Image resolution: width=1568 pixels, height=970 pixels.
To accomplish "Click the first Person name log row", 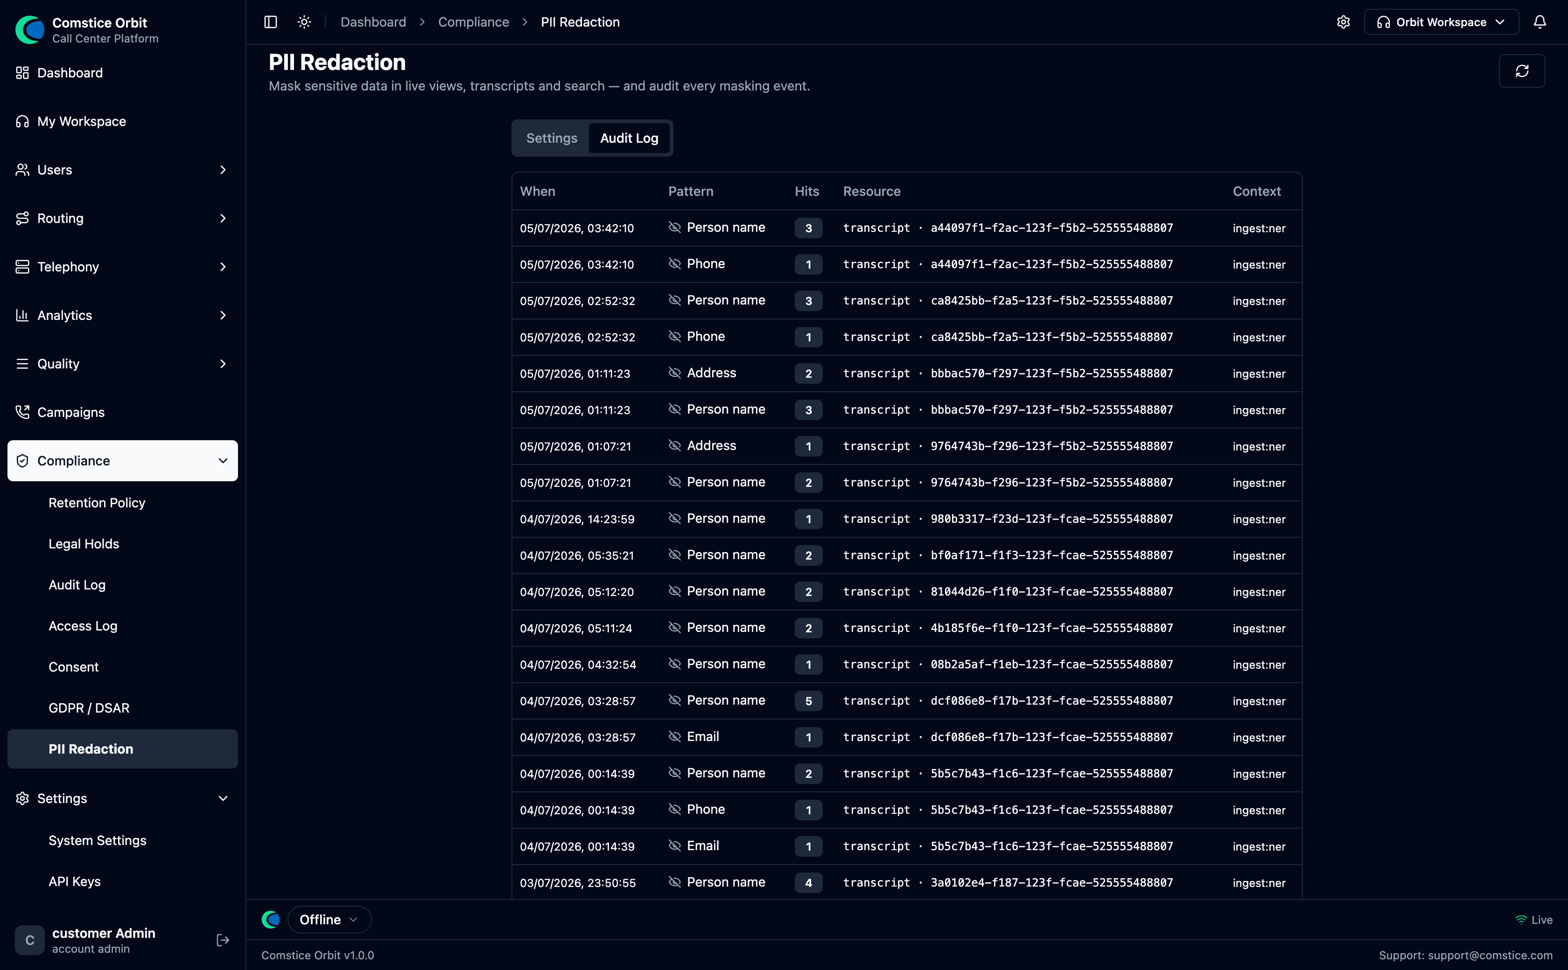I will coord(906,228).
